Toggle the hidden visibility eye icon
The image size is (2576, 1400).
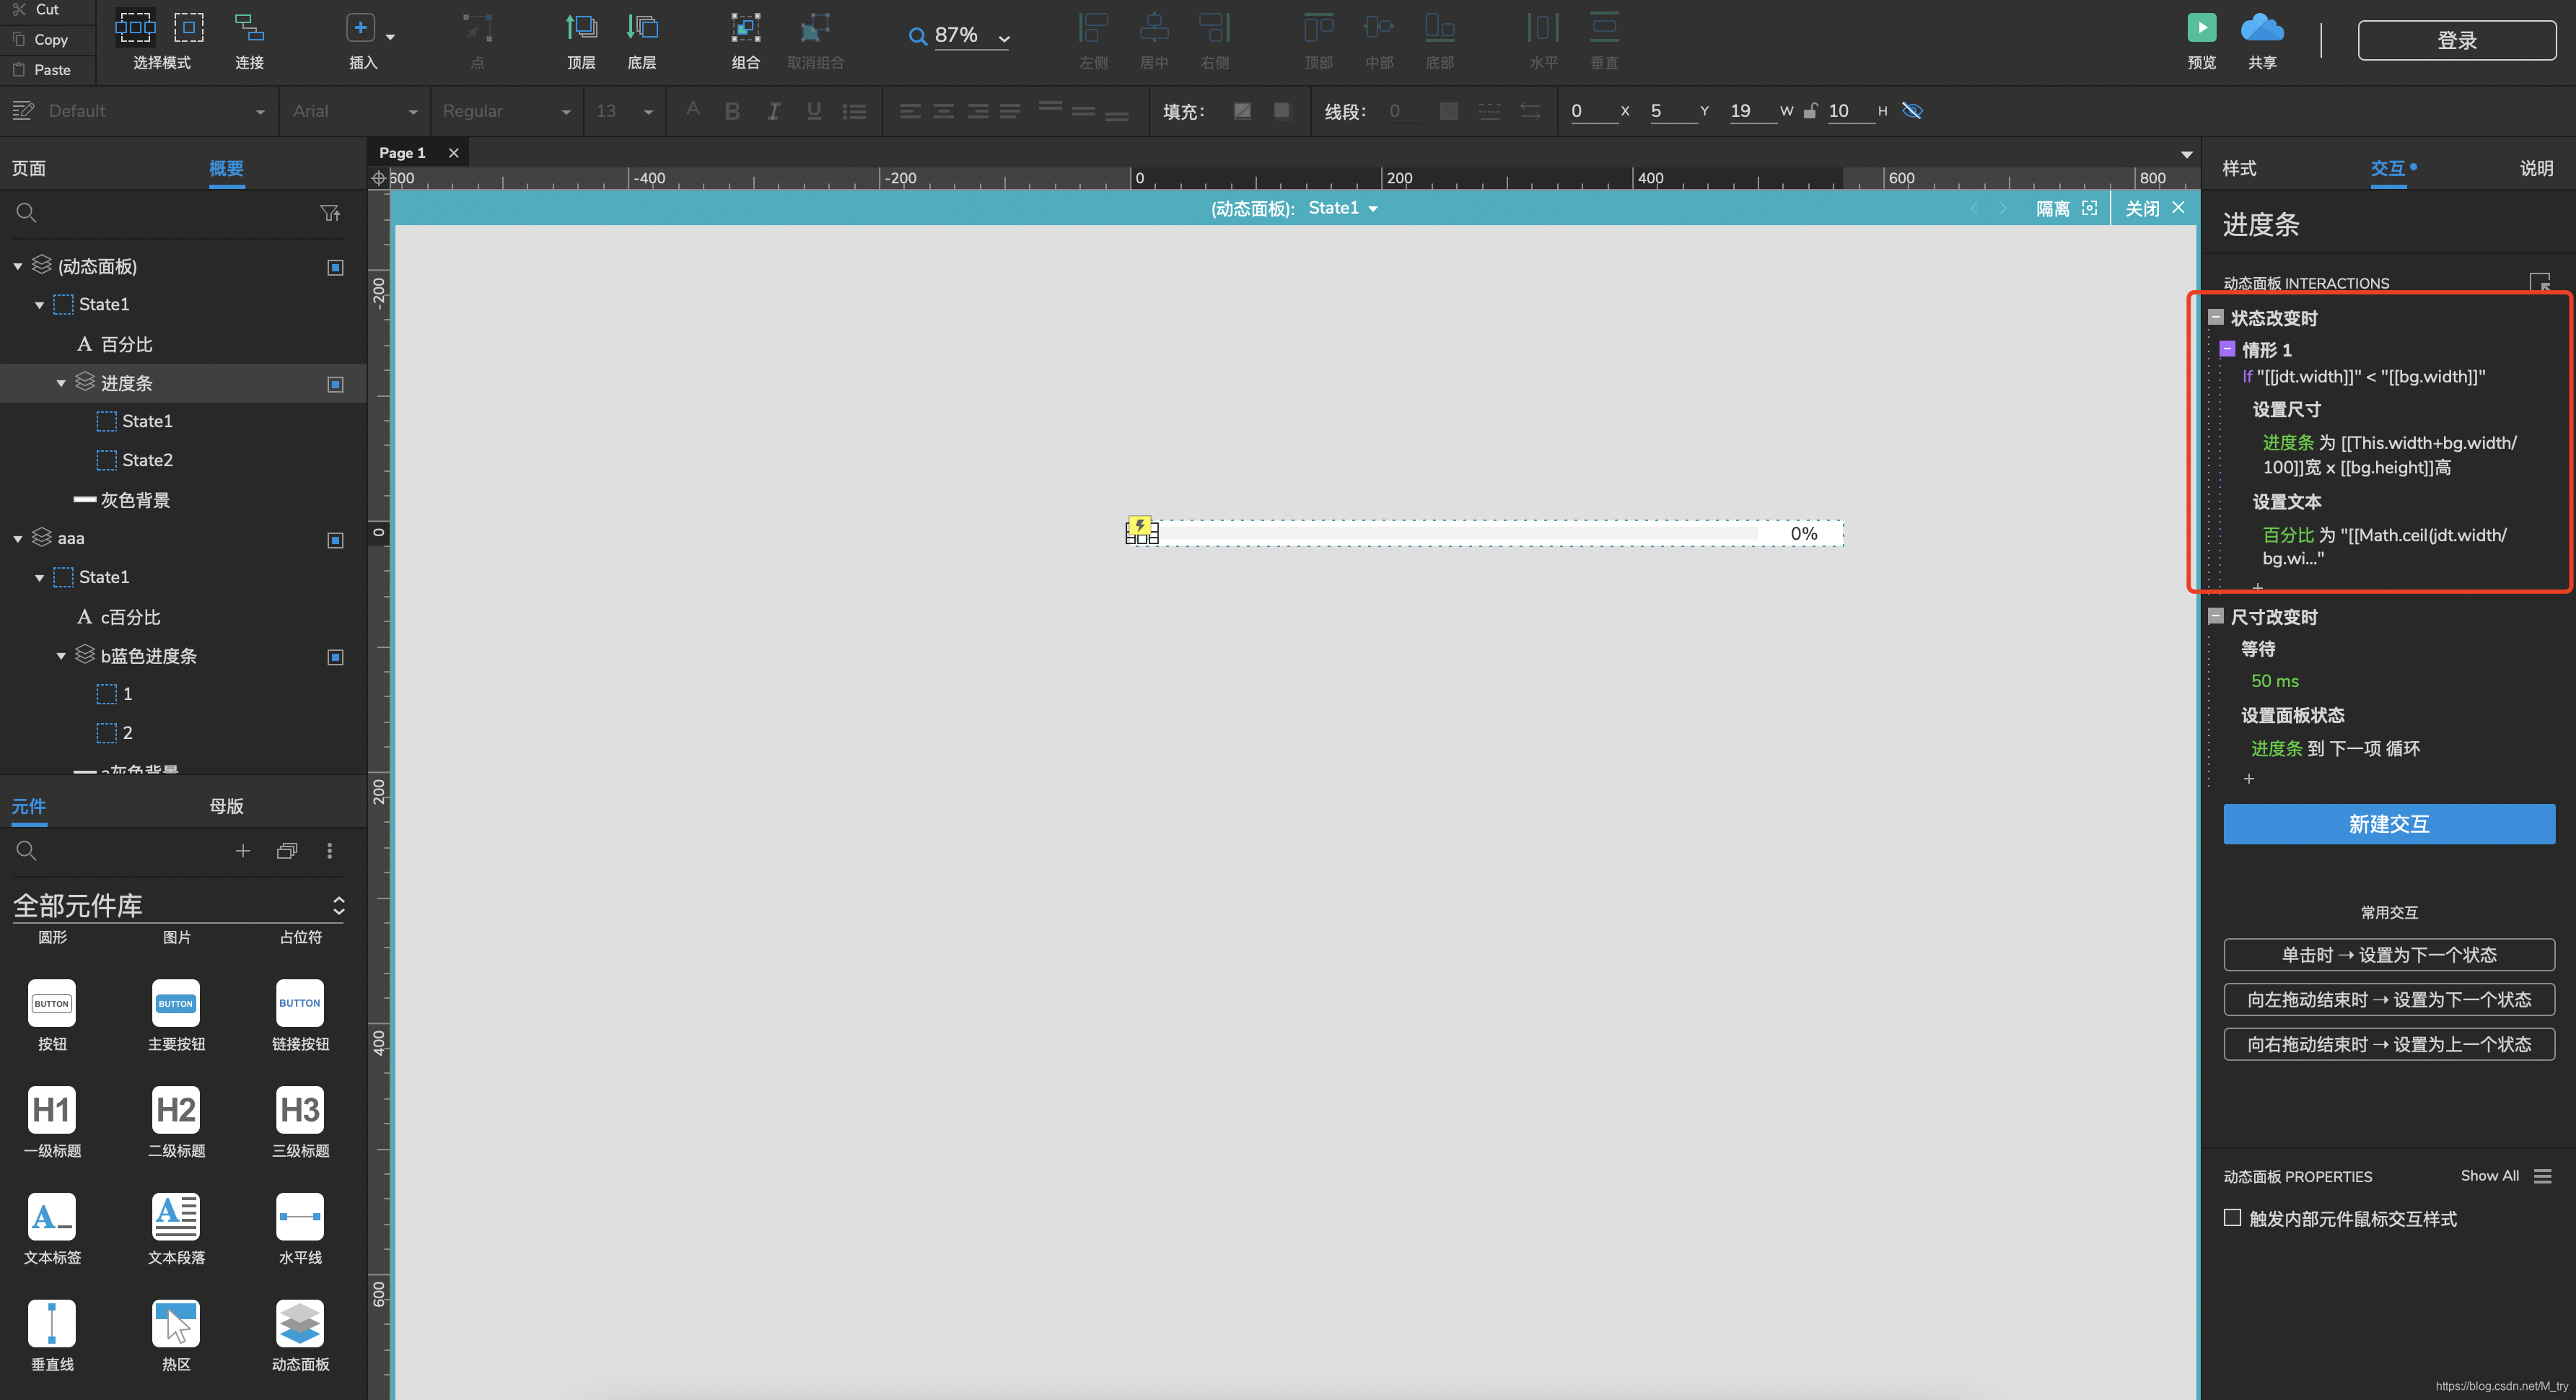point(1912,111)
